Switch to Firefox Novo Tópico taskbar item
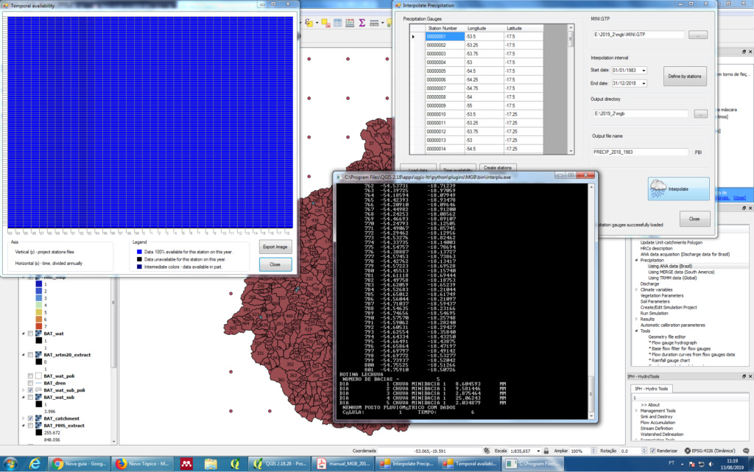 coord(144,464)
